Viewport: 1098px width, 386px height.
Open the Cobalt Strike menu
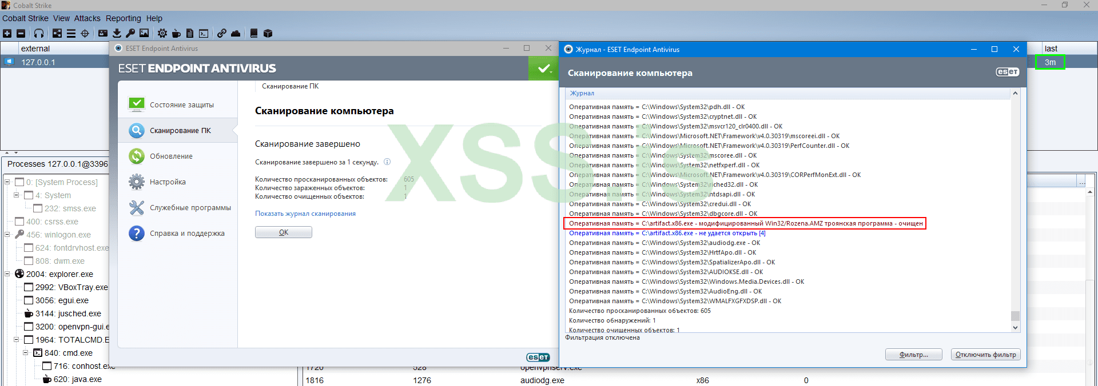[x=25, y=18]
